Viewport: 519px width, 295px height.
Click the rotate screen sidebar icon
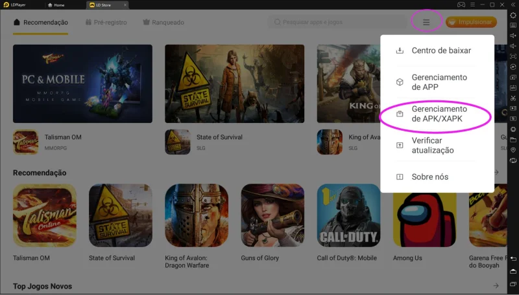click(513, 160)
